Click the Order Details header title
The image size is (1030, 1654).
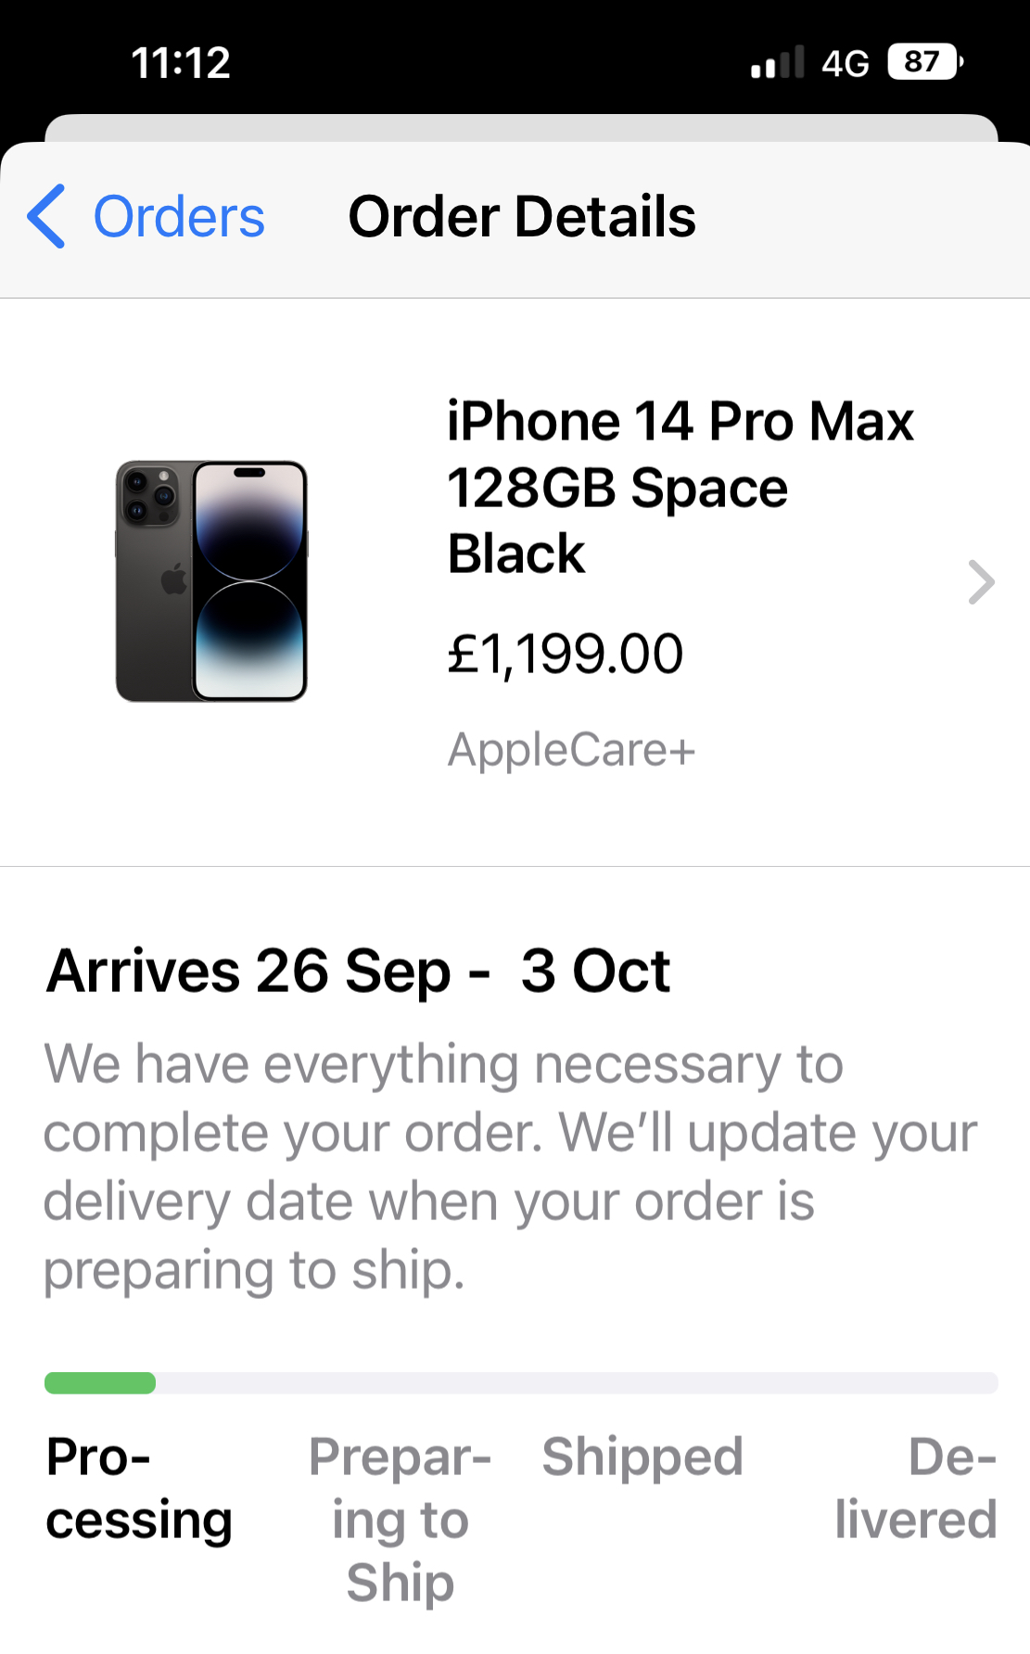pos(522,217)
